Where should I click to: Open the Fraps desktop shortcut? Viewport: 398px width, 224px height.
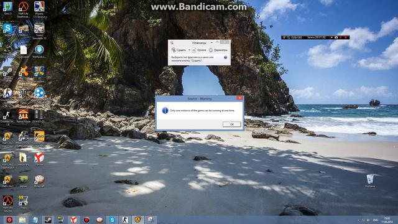click(24, 202)
